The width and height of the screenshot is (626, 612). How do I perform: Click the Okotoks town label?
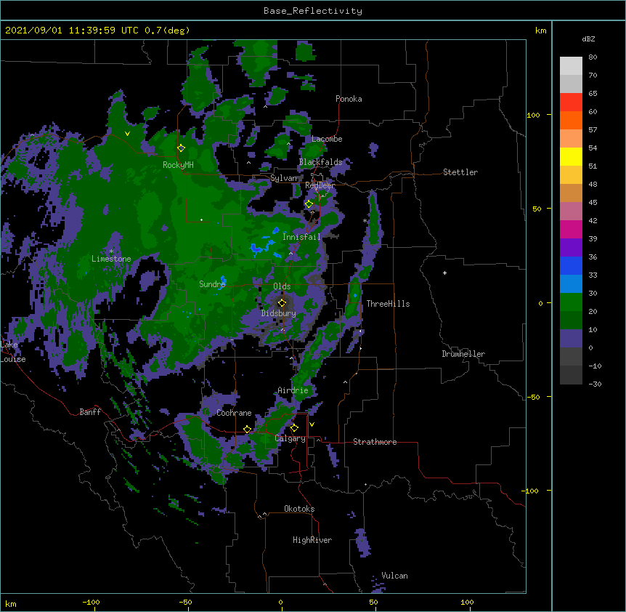pyautogui.click(x=299, y=509)
